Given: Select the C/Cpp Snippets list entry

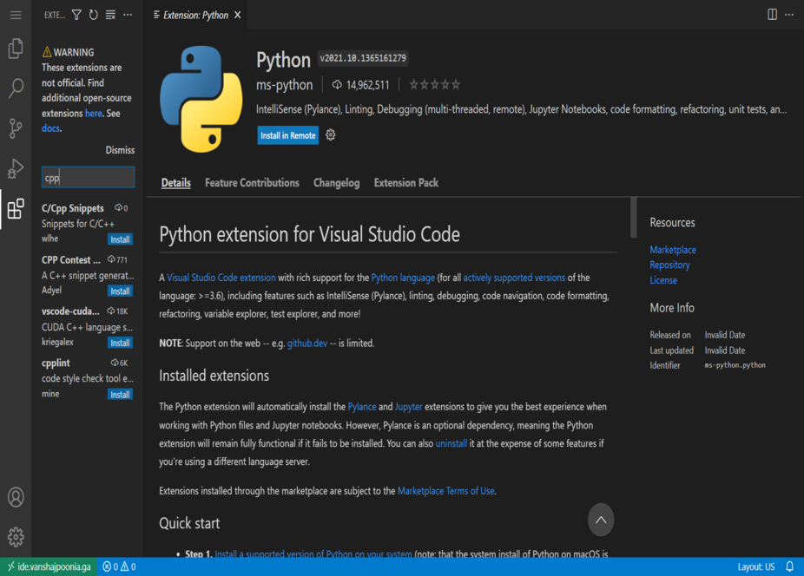Looking at the screenshot, I should (87, 224).
